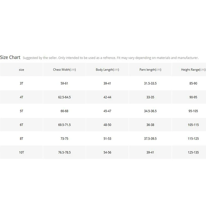Click the Pant length(cm) column header
Image resolution: width=206 pixels, height=206 pixels.
150,70
